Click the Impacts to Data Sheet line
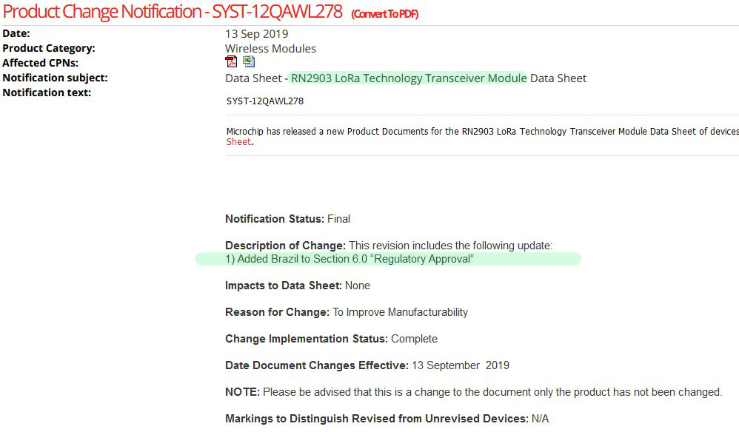The height and width of the screenshot is (432, 739). pos(298,286)
